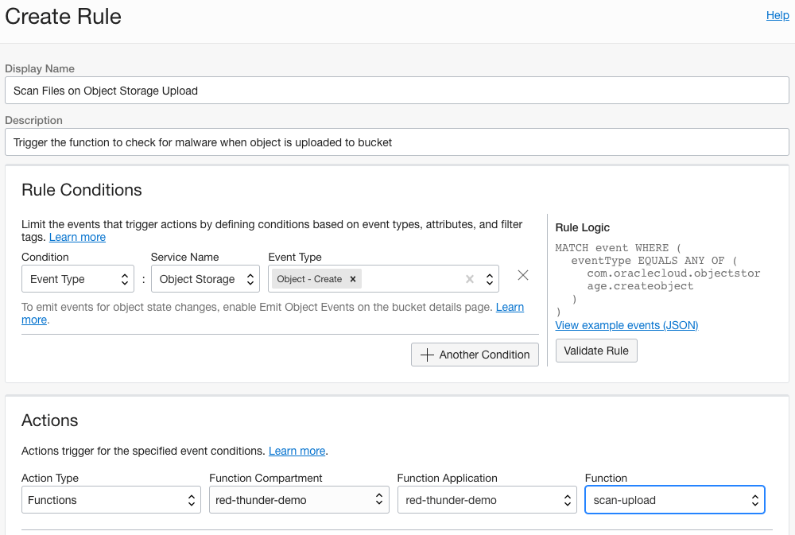795x535 pixels.
Task: Expand the Service Name dropdown
Action: [205, 279]
